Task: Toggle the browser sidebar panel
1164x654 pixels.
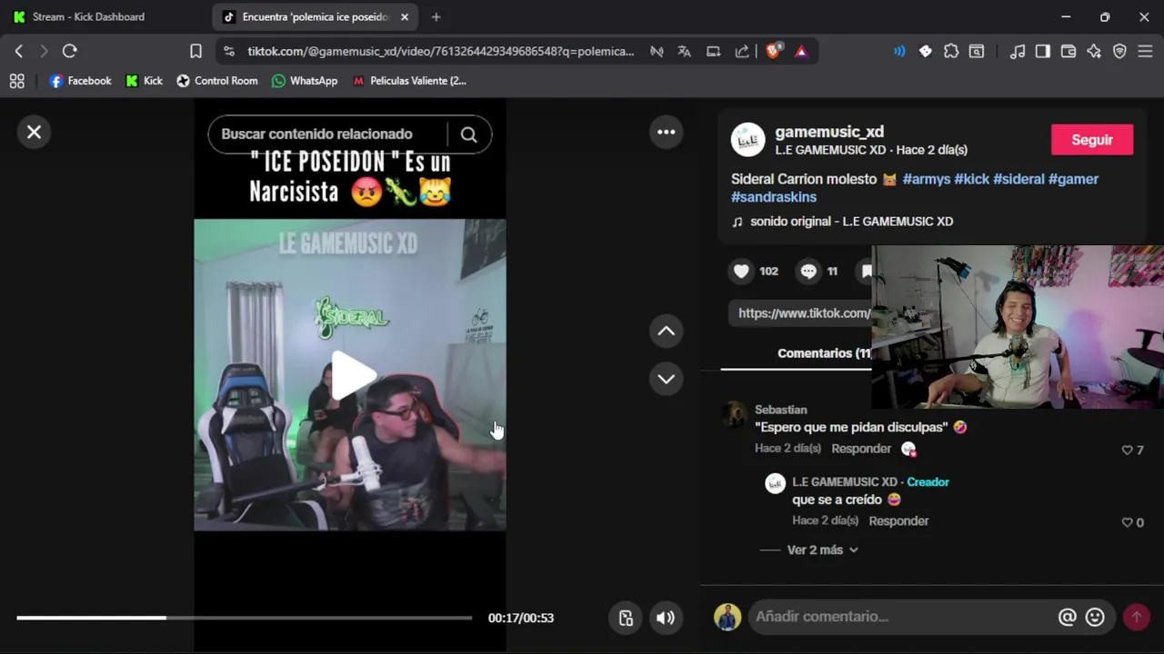Action: click(x=1043, y=52)
